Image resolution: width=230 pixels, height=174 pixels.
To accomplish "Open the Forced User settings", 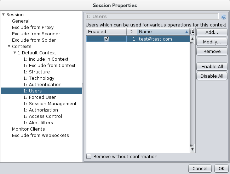I will pyautogui.click(x=39, y=97).
